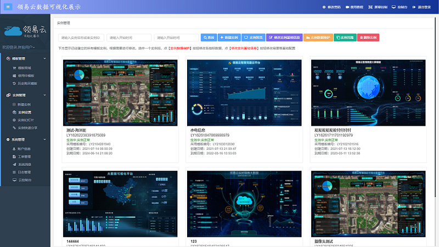This screenshot has width=439, height=247.
Task: Toggle the sidebar hamburger menu button
Action: [8, 7]
